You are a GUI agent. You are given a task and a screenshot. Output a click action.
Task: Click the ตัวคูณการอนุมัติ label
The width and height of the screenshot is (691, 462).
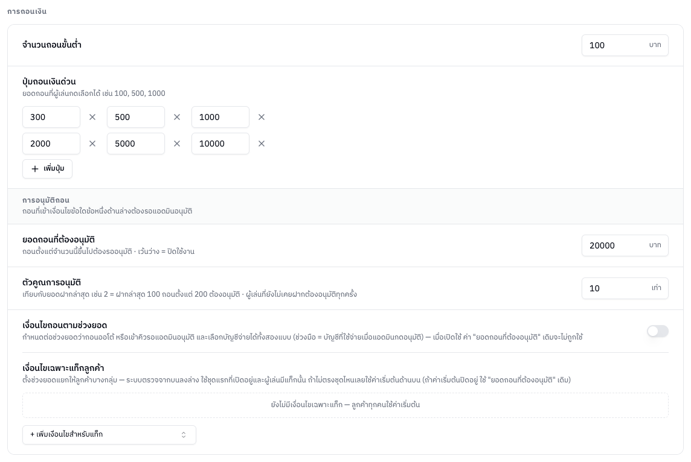pyautogui.click(x=51, y=282)
